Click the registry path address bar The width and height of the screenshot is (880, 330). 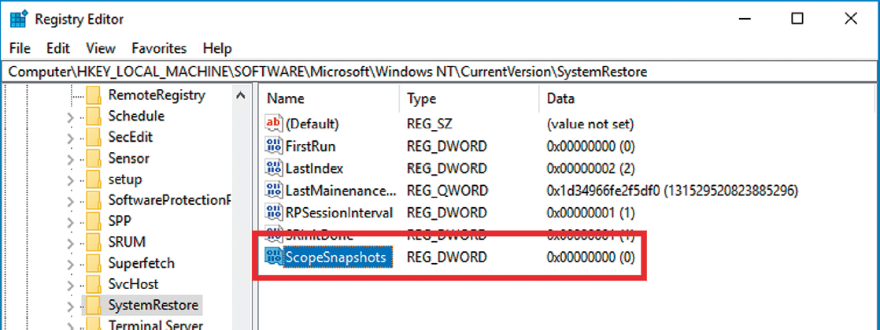click(x=439, y=72)
